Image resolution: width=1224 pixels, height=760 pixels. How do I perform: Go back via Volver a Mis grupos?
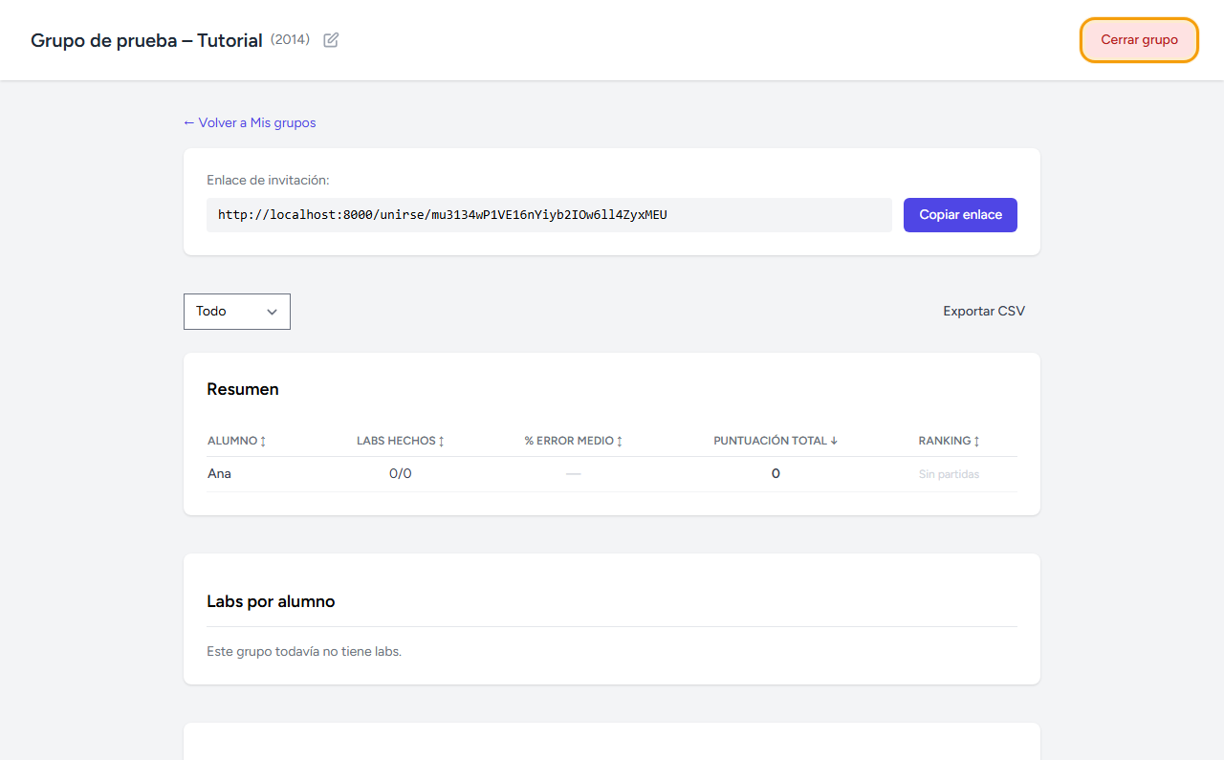tap(250, 123)
